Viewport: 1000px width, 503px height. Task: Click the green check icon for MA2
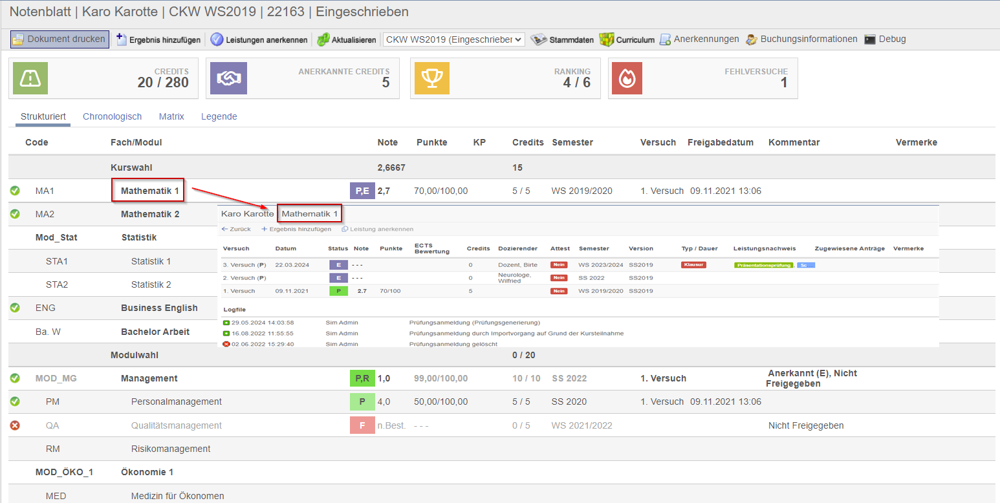pyautogui.click(x=15, y=214)
